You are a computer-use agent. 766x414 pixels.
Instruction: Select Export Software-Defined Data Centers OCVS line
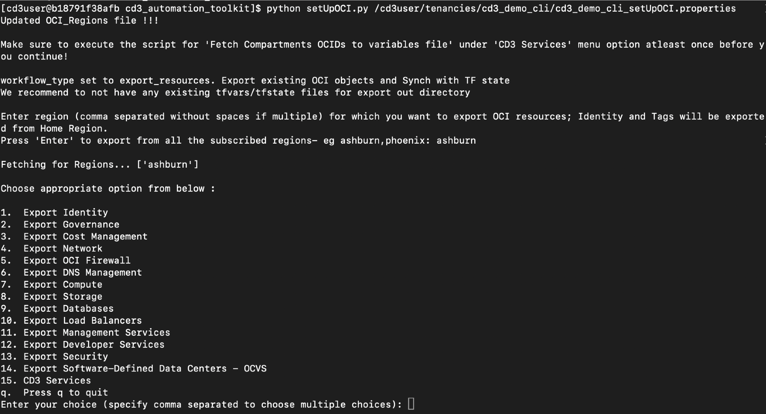[133, 369]
